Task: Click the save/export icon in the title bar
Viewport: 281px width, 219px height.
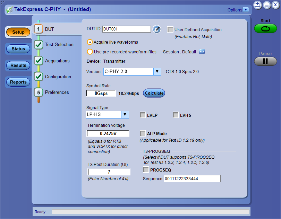Action: click(257, 5)
